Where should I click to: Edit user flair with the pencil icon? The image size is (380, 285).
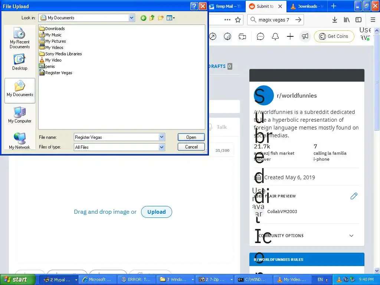(354, 196)
